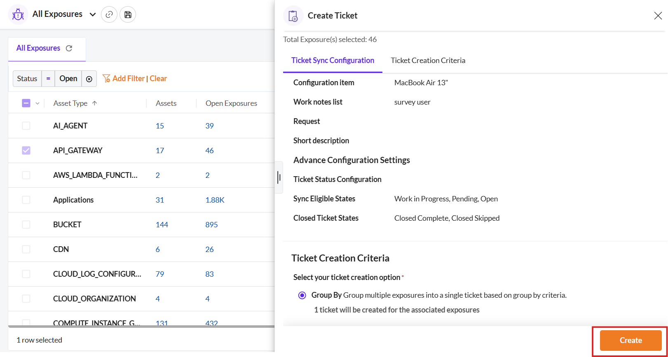Click the Status filter field
The height and width of the screenshot is (357, 668).
point(27,79)
